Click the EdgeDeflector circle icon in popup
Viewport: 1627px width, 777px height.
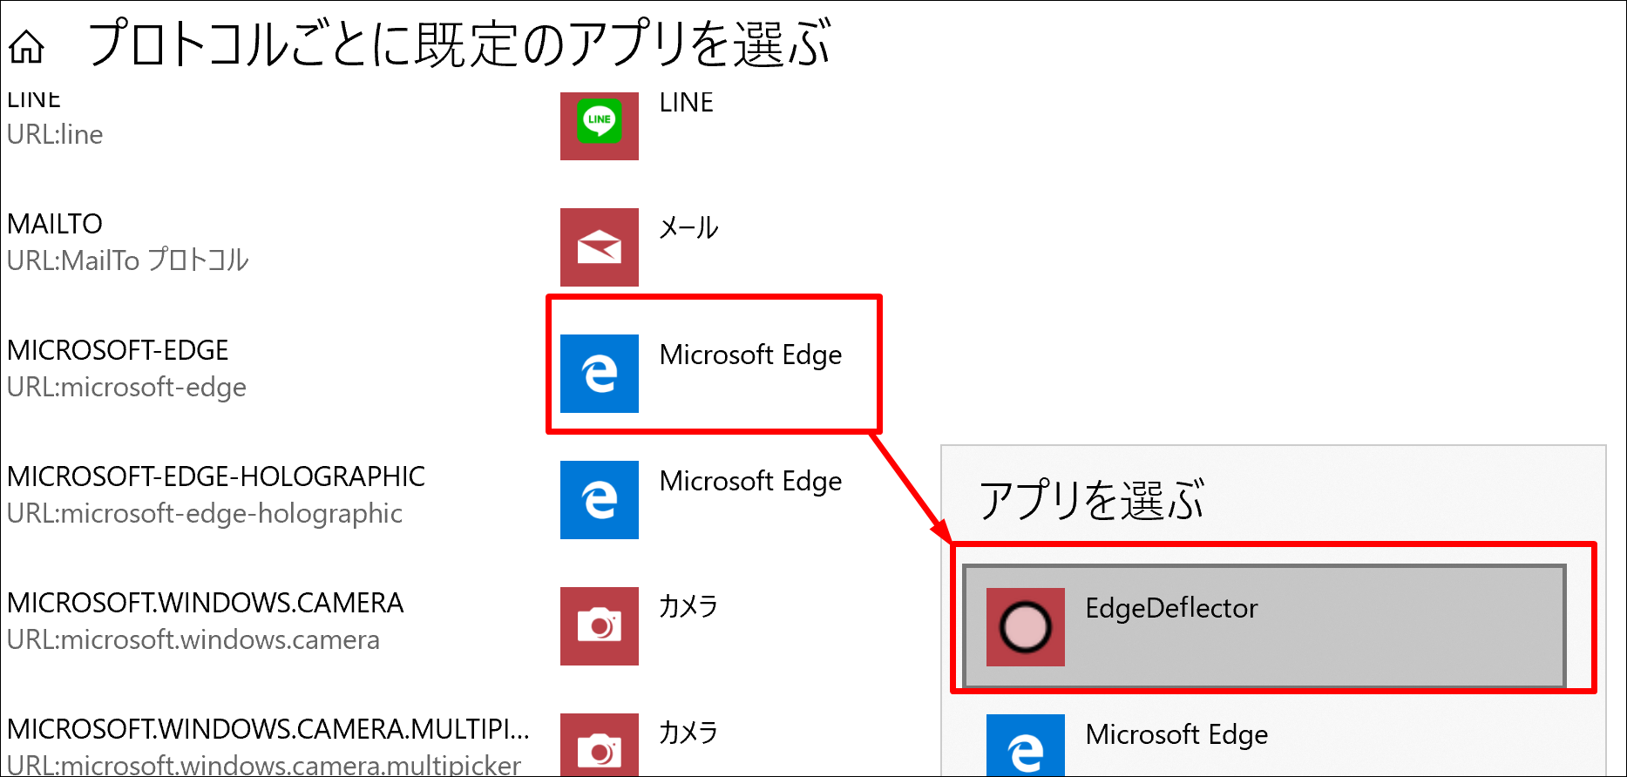(x=1026, y=627)
